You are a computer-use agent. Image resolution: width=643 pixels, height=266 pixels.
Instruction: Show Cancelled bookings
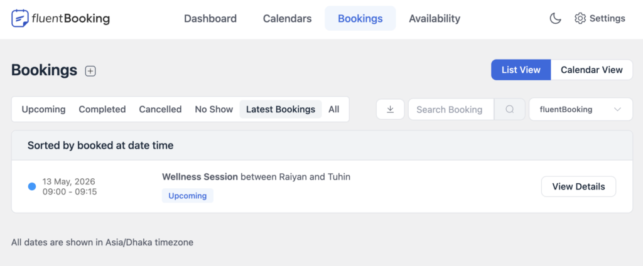(160, 109)
